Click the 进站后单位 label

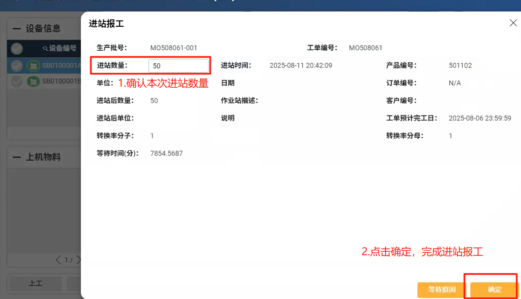pyautogui.click(x=115, y=118)
